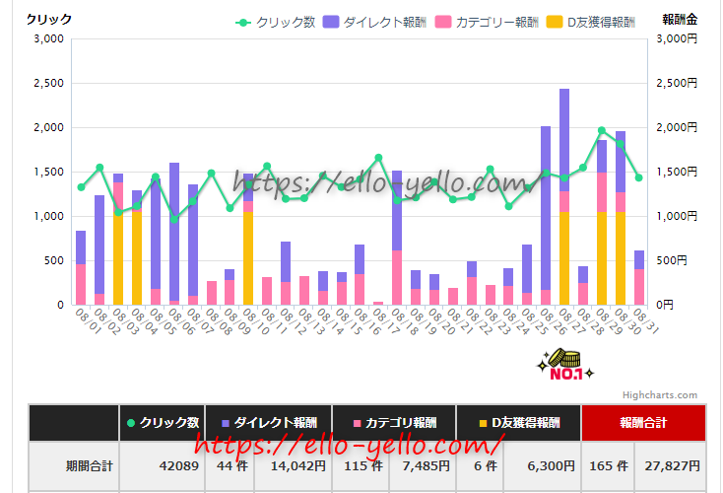Viewport: 723px width, 493px height.
Task: Click the 報酬合計 red table header
Action: (x=643, y=422)
